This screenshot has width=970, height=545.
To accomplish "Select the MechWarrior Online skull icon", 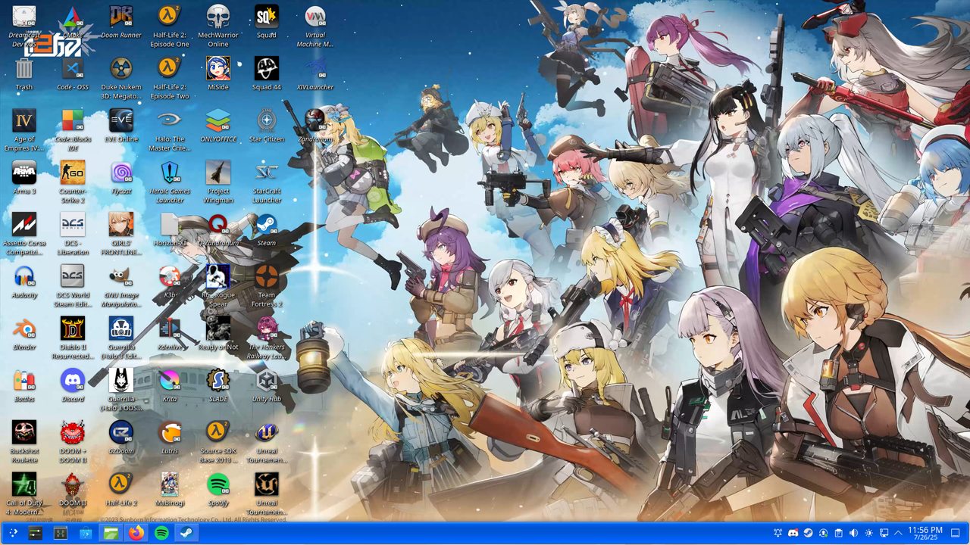I will 218,17.
